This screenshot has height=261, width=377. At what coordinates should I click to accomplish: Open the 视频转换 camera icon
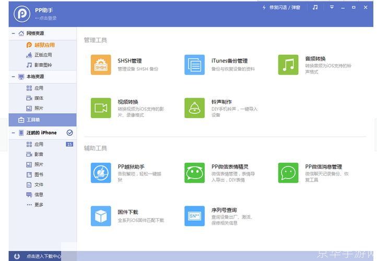[x=101, y=108]
